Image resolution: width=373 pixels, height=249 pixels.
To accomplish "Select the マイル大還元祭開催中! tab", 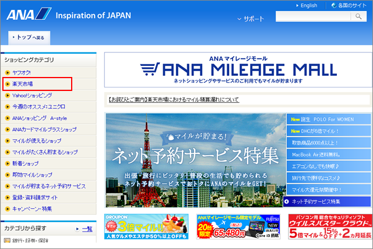I will [x=329, y=190].
